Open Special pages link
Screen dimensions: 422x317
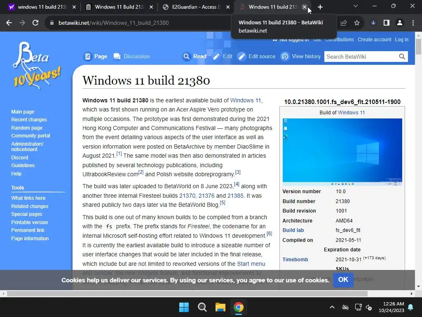pos(27,214)
